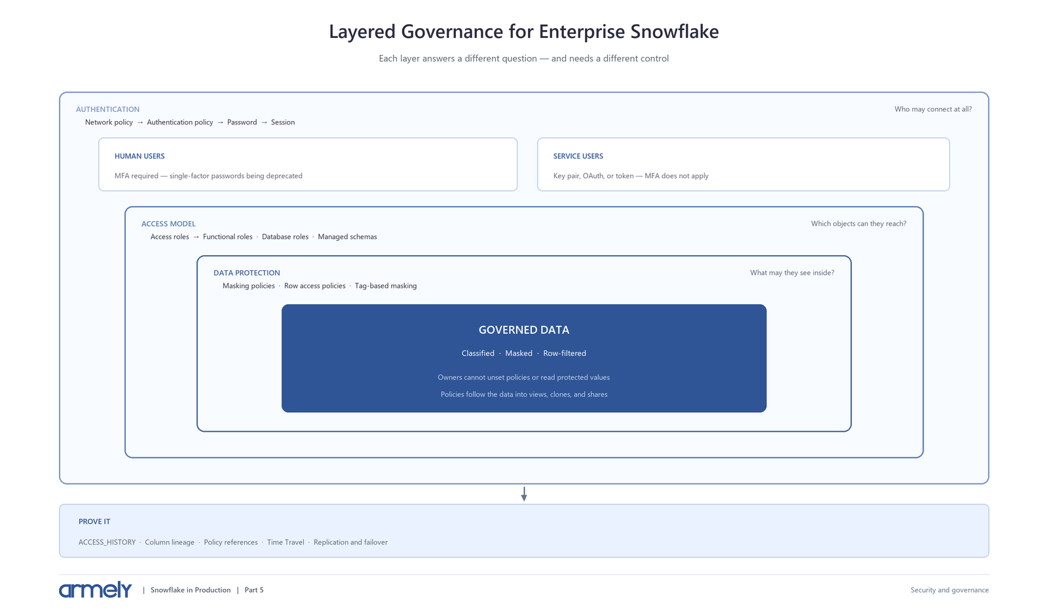
Task: Click the GOVERNED DATA heading
Action: coord(524,330)
